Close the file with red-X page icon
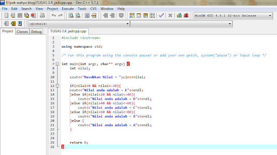Viewport: 277px width, 155px height. tap(33, 15)
